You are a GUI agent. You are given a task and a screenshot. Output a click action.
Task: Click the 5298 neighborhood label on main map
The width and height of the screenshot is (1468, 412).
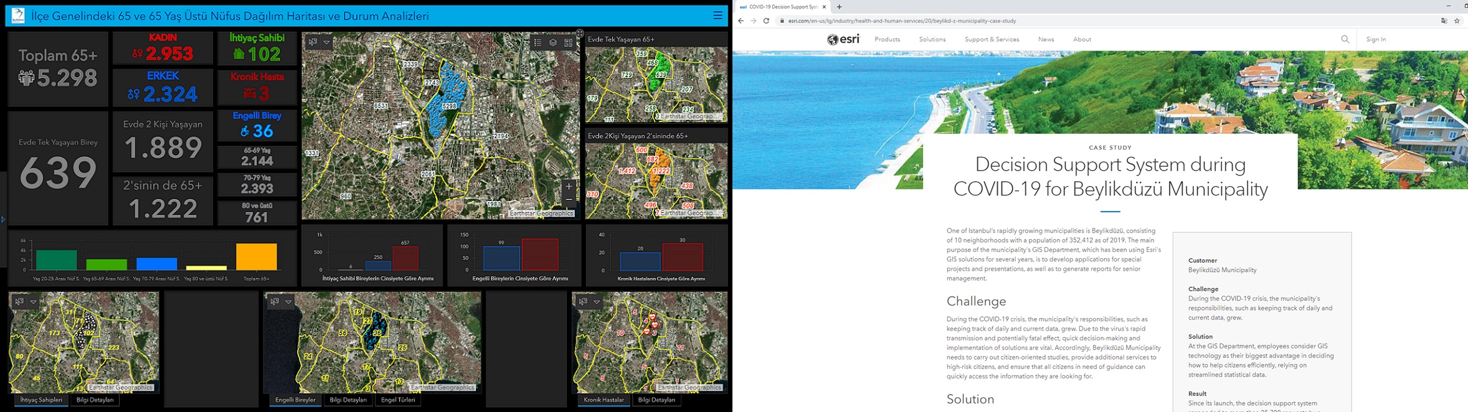click(449, 106)
